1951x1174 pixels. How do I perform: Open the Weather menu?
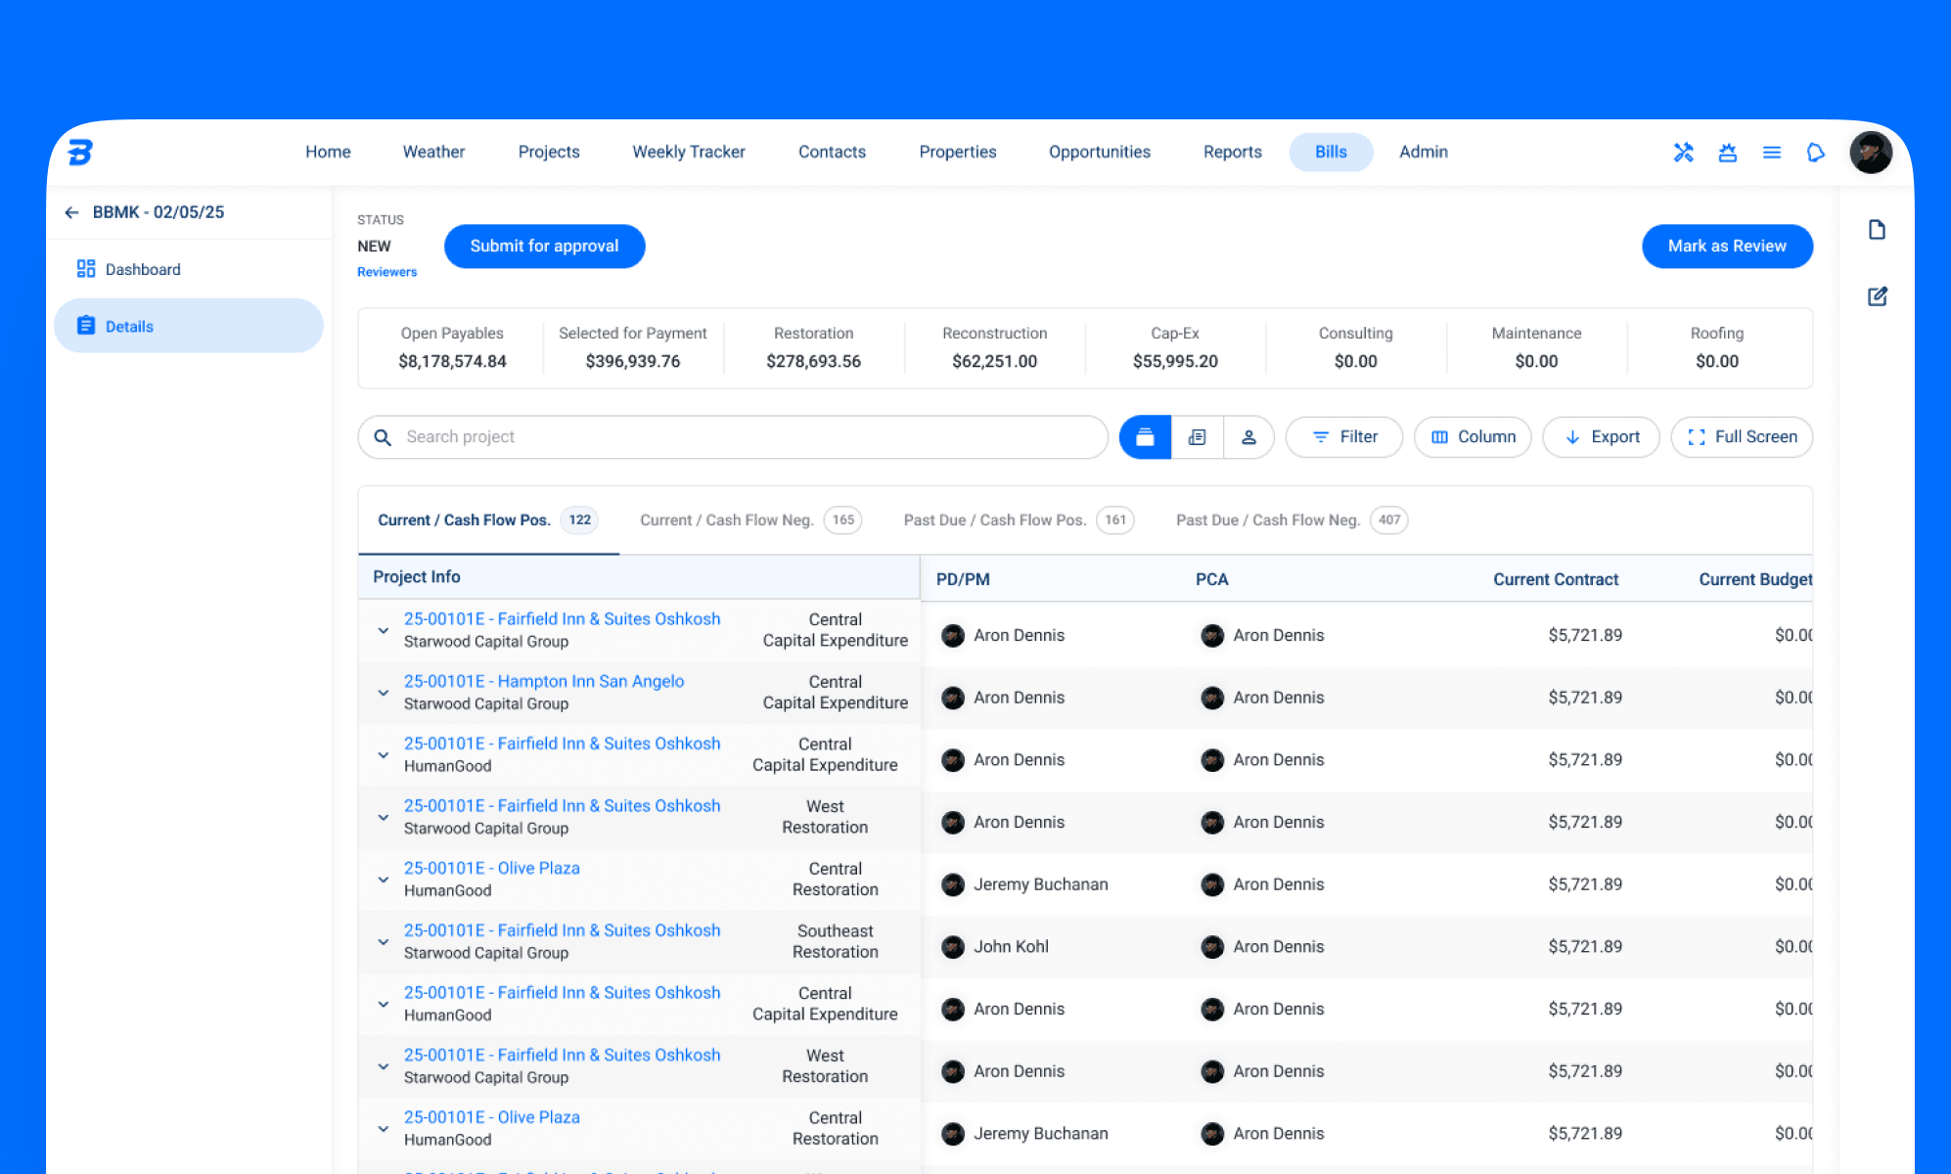[x=433, y=152]
